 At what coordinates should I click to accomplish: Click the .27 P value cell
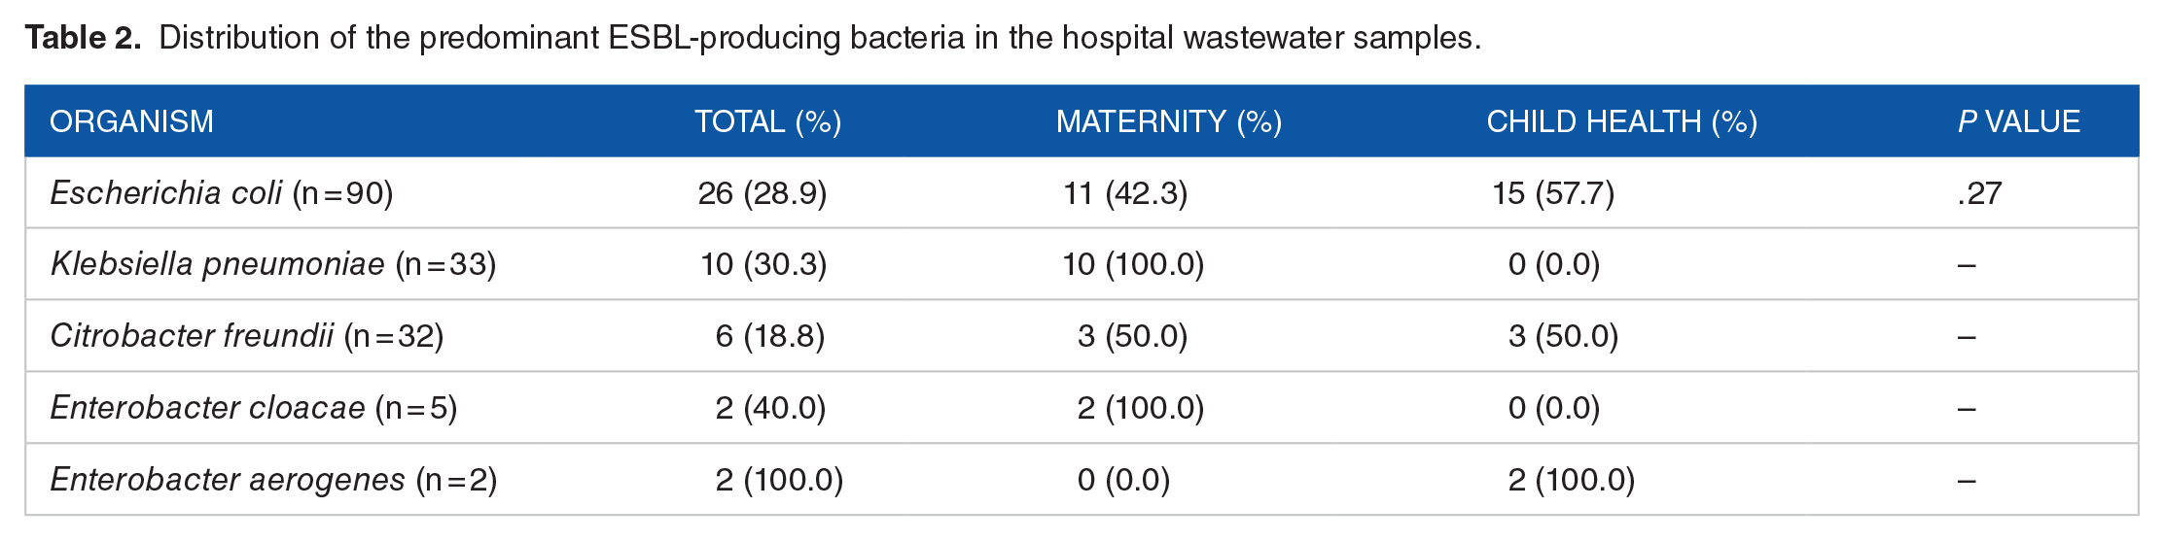click(x=1979, y=193)
